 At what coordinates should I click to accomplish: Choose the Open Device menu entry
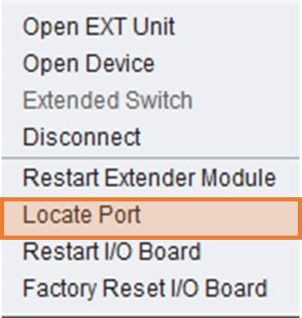(x=150, y=63)
